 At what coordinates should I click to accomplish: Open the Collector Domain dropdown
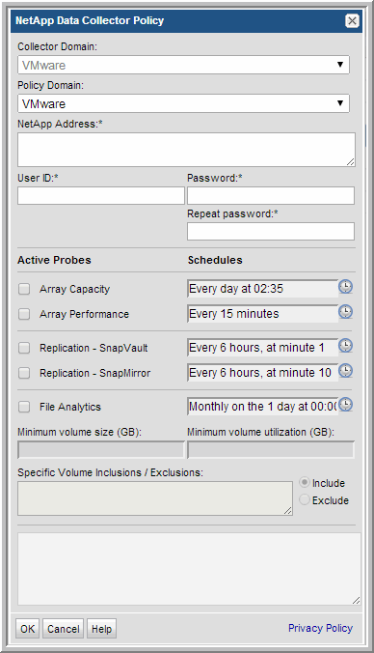pyautogui.click(x=183, y=65)
